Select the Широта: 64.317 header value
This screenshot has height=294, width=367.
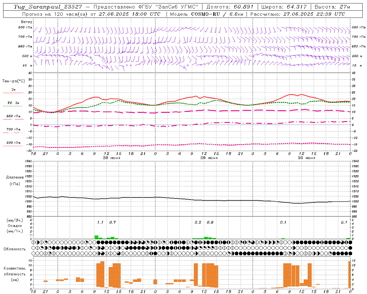tap(284, 7)
